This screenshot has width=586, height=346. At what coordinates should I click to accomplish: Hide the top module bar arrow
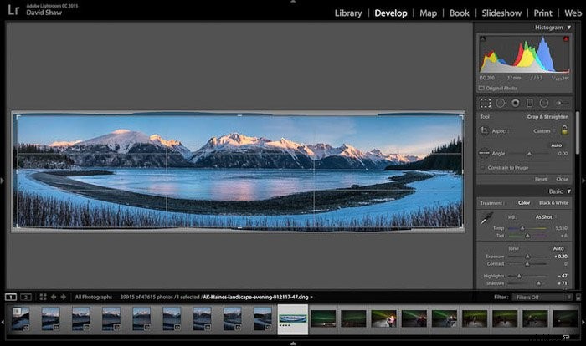pos(293,2)
